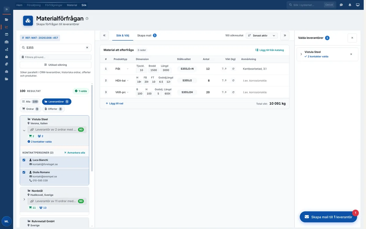The width and height of the screenshot is (366, 229).
Task: Collapse the Vistula Steel supplier card
Action: pos(24,130)
